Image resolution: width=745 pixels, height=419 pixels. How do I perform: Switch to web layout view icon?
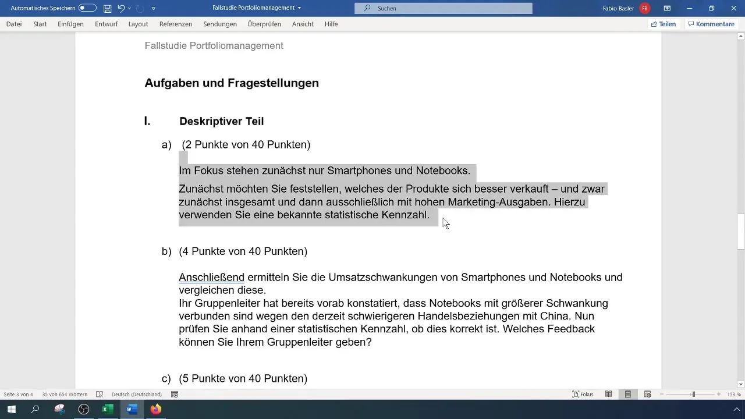click(x=647, y=394)
